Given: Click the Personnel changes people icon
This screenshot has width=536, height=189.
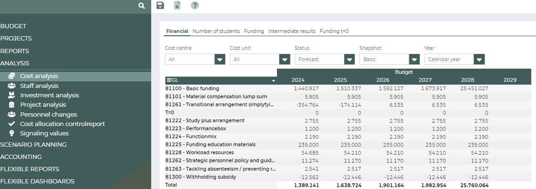Looking at the screenshot, I should [12, 114].
